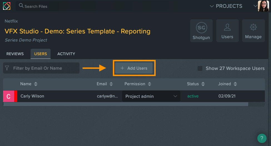Click the Add Users button
271x146 pixels.
(x=134, y=68)
